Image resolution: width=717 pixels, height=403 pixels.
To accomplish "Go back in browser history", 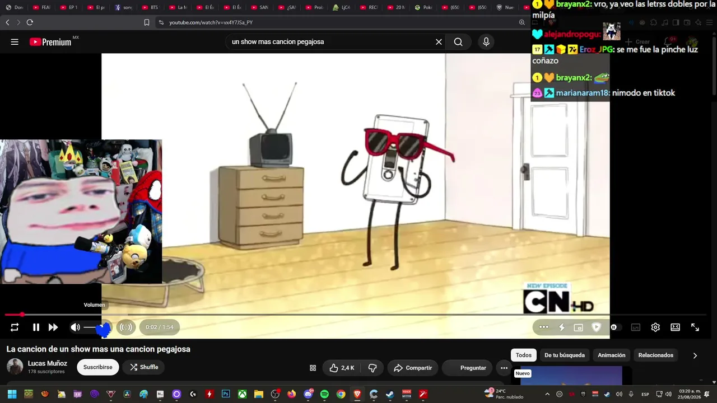I will (x=7, y=22).
